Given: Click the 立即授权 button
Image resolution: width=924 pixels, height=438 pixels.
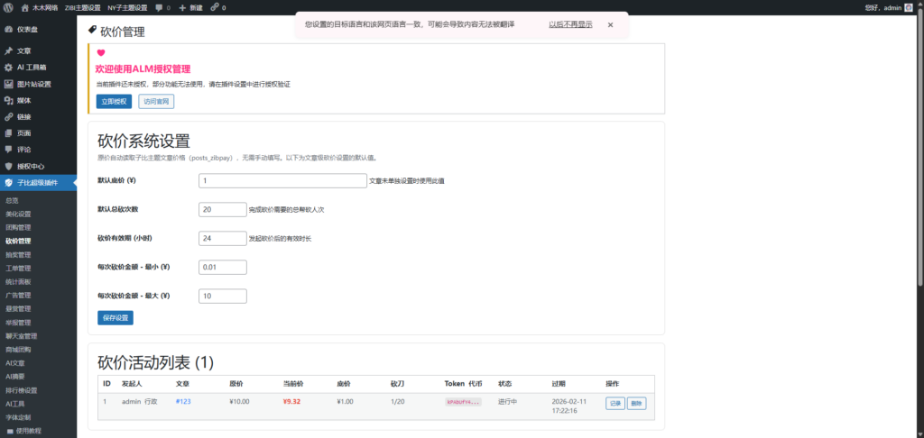Looking at the screenshot, I should [114, 101].
